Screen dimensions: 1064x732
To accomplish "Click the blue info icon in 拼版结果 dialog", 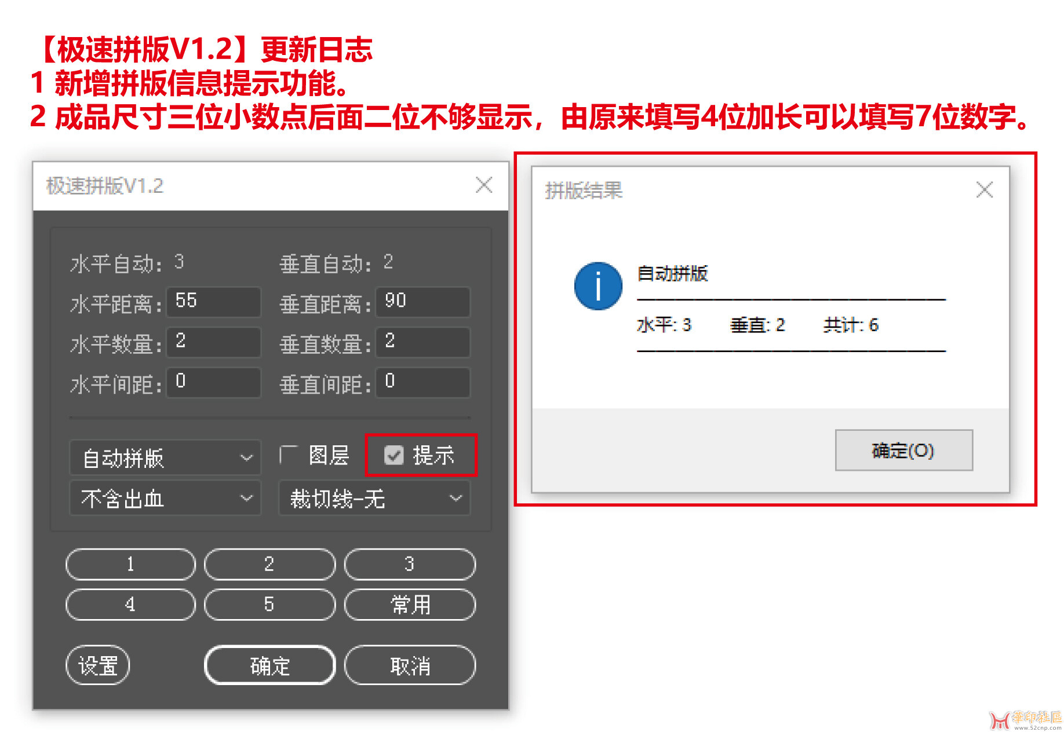I will 598,286.
